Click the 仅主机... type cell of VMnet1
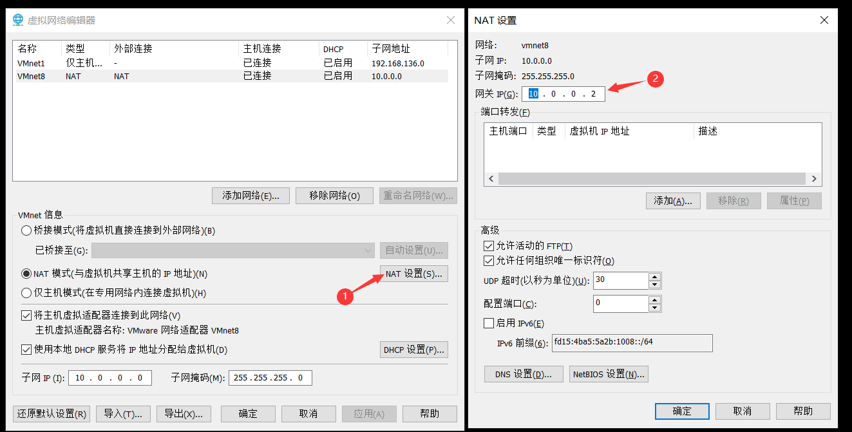The height and width of the screenshot is (432, 852). tap(84, 63)
